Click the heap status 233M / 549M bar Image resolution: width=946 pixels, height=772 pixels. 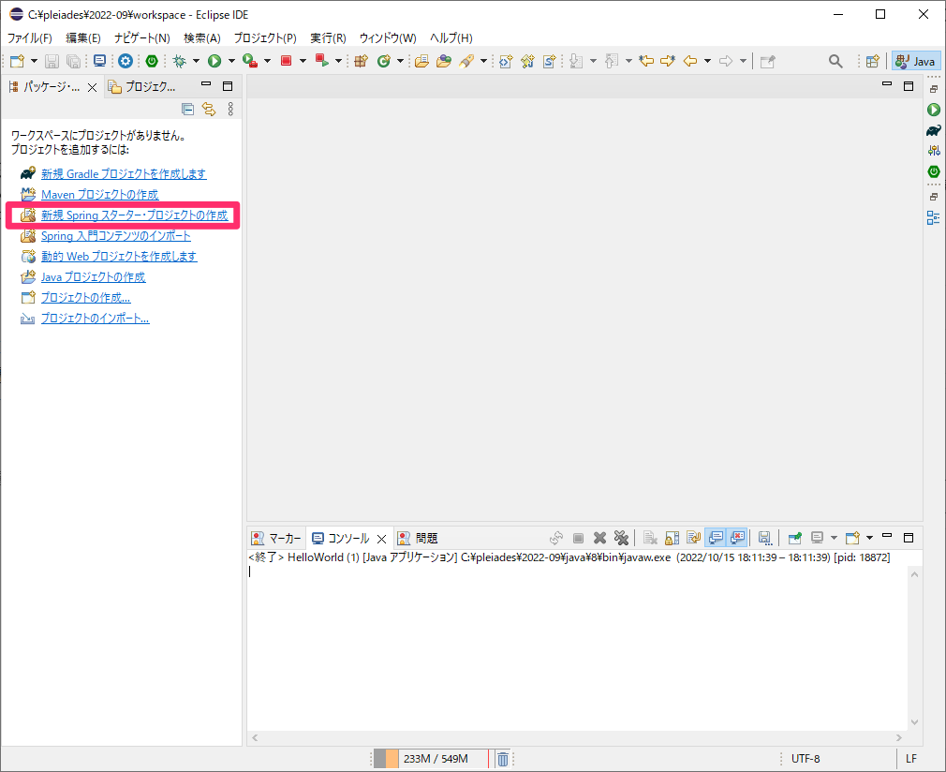point(431,759)
